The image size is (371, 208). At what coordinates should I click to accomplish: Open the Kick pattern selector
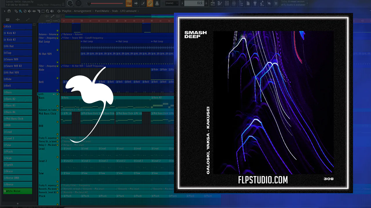tap(195, 3)
